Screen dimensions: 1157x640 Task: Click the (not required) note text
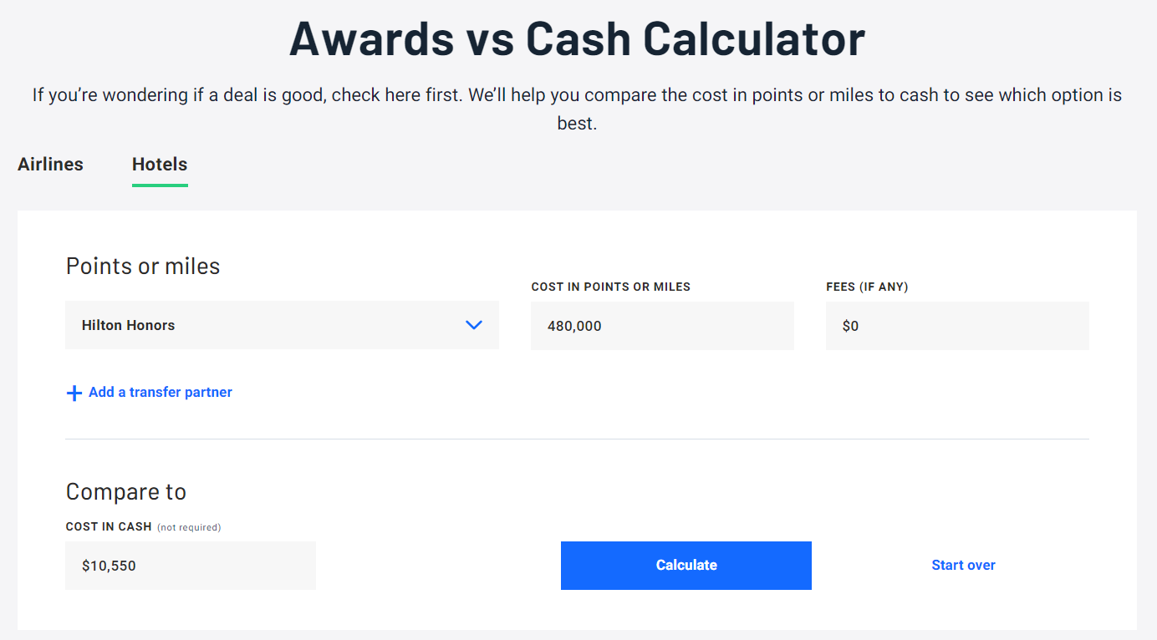pos(189,527)
